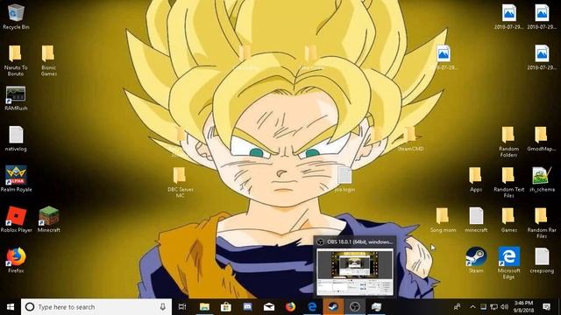
Task: Launch Minecraft desktop shortcut
Action: pos(49,220)
